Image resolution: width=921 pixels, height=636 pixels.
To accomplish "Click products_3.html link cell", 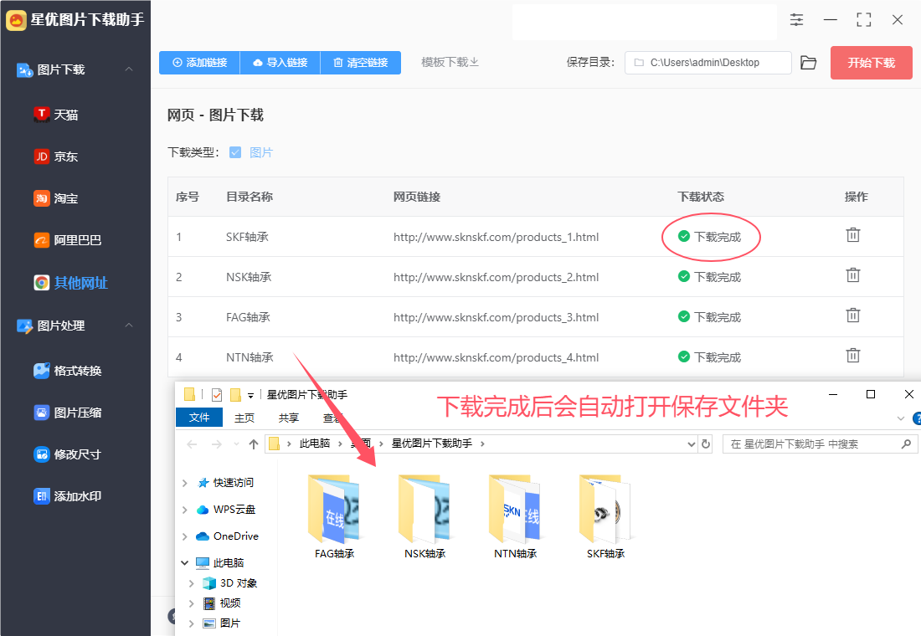I will click(x=496, y=317).
